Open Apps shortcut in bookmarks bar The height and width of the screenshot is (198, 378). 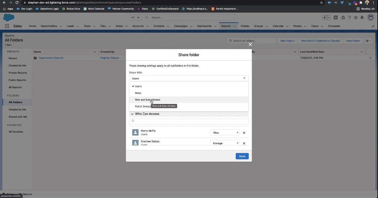click(8, 9)
